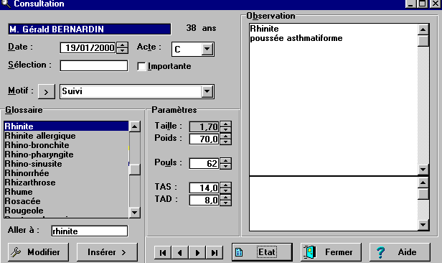The height and width of the screenshot is (263, 442).
Task: Click the lower notes box scroll up arrow
Action: coord(423,183)
